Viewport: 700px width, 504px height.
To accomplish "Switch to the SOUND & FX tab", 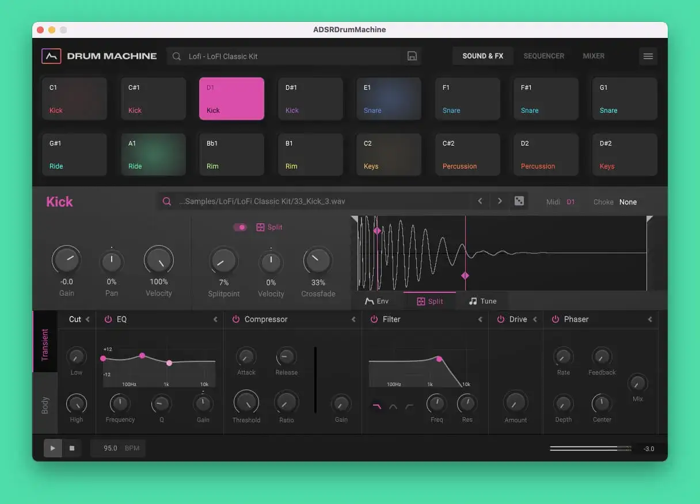I will [482, 56].
